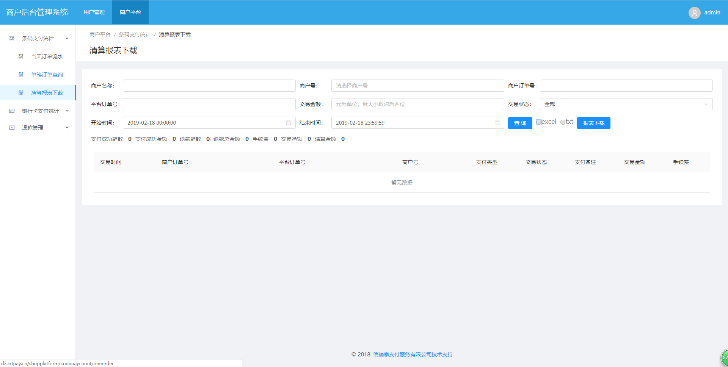This screenshot has height=367, width=728.
Task: Switch to the 用户管理 top tab
Action: (x=94, y=12)
